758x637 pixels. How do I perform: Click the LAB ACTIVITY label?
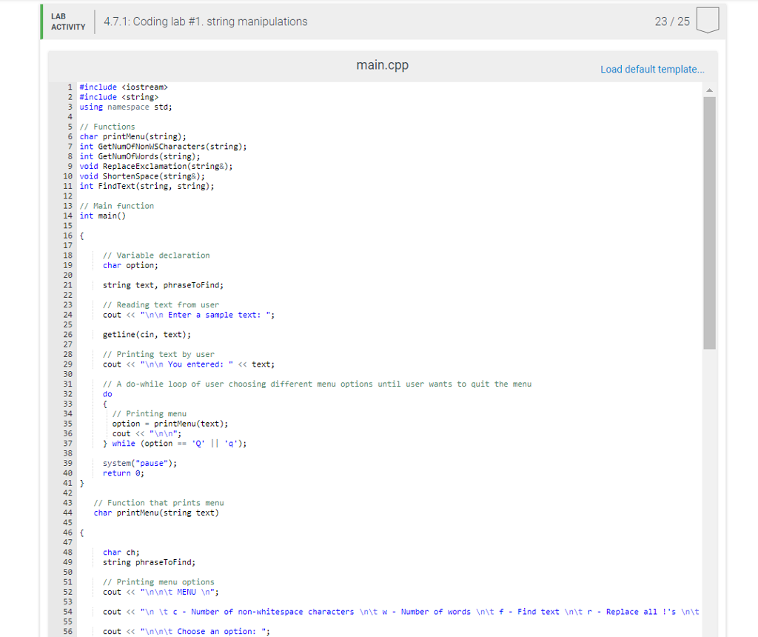point(67,22)
